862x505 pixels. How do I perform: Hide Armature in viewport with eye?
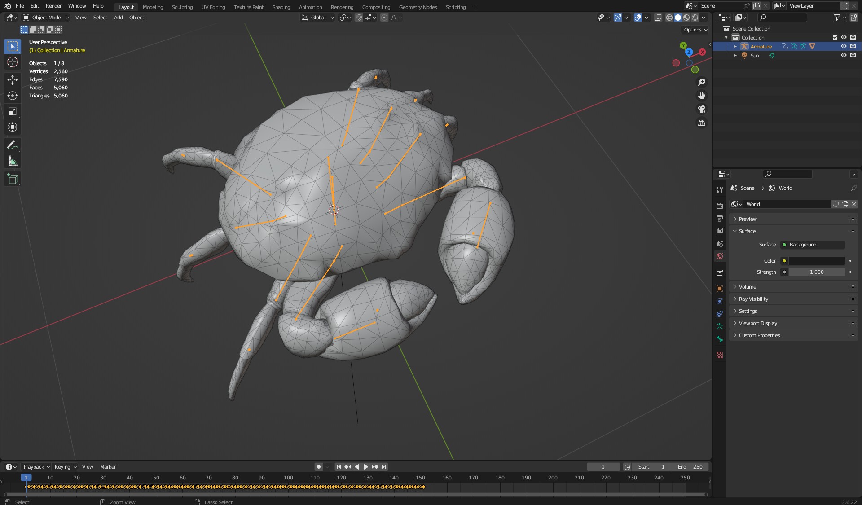click(x=844, y=46)
